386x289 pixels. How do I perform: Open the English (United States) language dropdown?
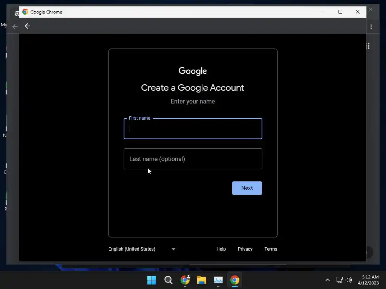[142, 249]
